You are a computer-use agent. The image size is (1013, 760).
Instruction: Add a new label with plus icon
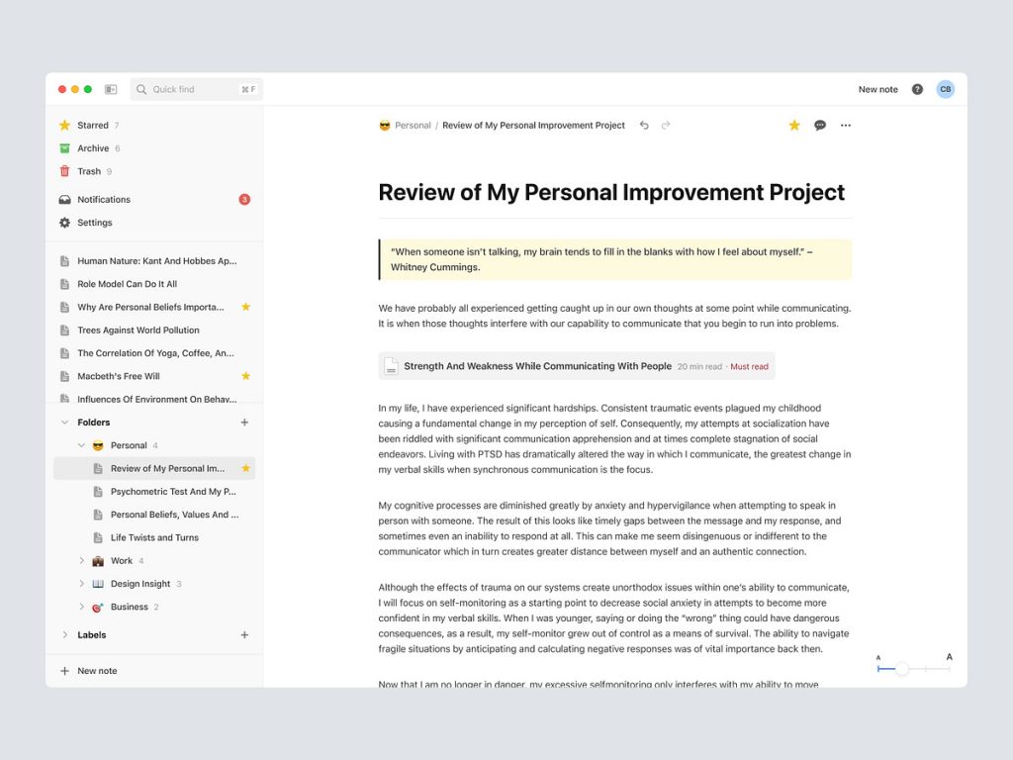click(244, 635)
